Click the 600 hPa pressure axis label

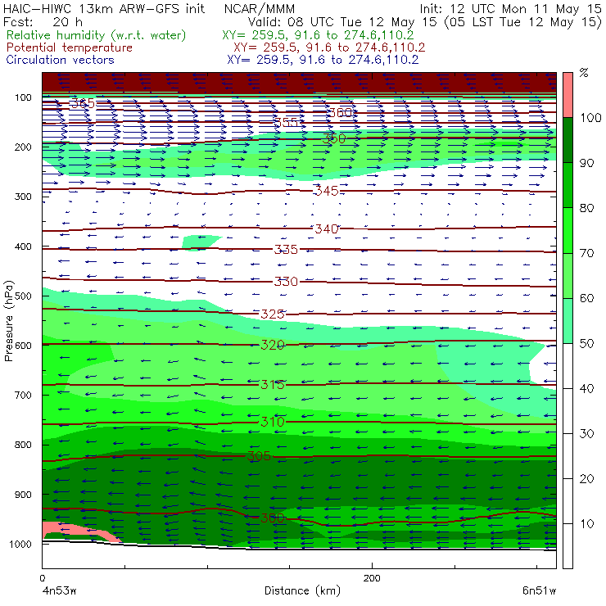23,346
